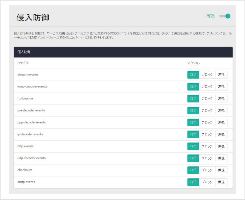Screen dimensions: 245x200
Task: Set stream-events action to ブロック
Action: tap(207, 75)
